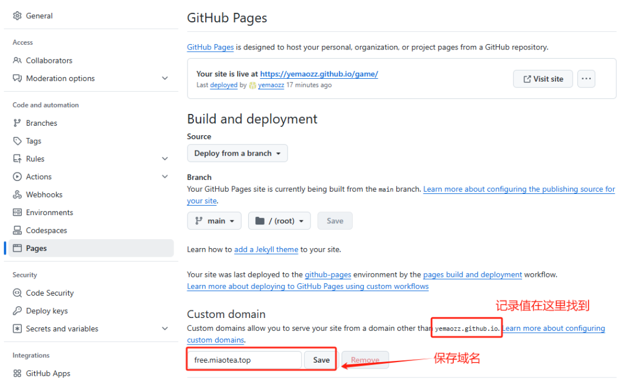The width and height of the screenshot is (635, 385).
Task: Click the GitHub Apps grid icon
Action: [17, 373]
